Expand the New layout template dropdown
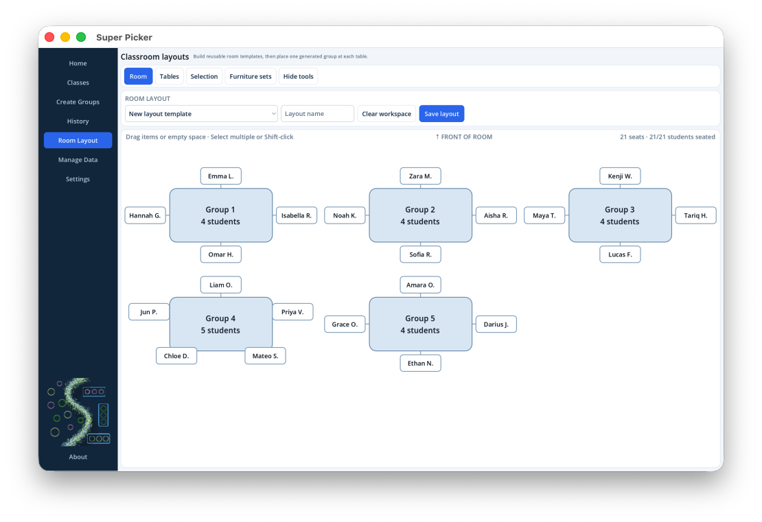The image size is (762, 522). [201, 114]
